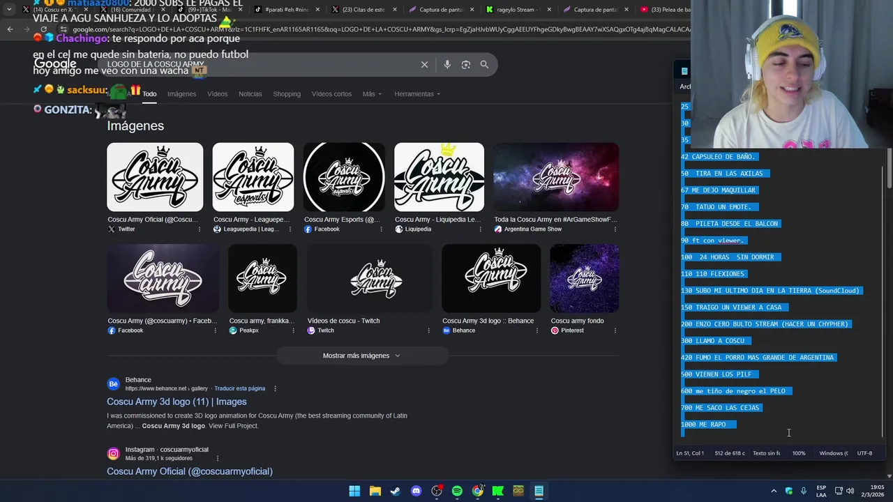Open Google Lens image search icon
This screenshot has height=502, width=893.
coord(466,65)
